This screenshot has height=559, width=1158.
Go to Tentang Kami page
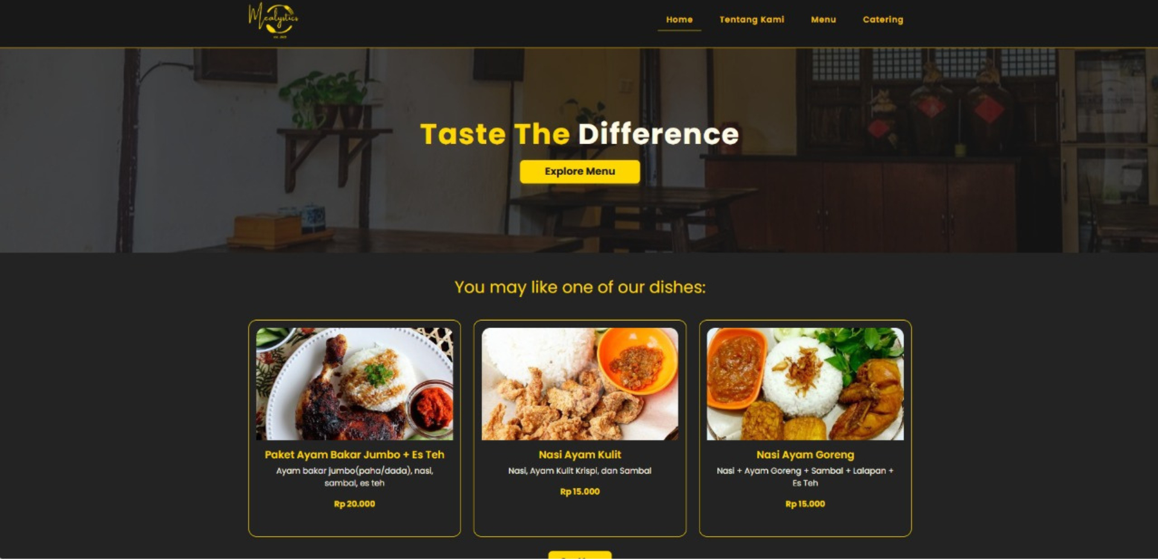click(x=751, y=19)
